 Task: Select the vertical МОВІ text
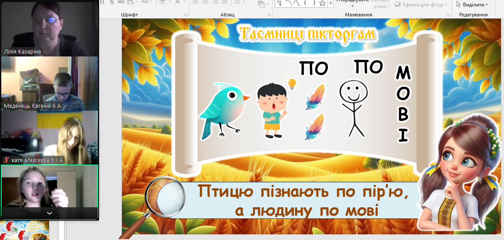pyautogui.click(x=403, y=104)
